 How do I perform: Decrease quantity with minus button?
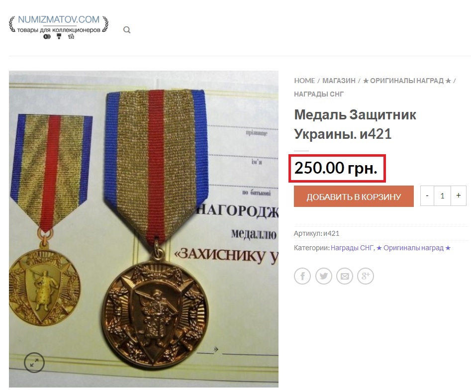coord(427,196)
